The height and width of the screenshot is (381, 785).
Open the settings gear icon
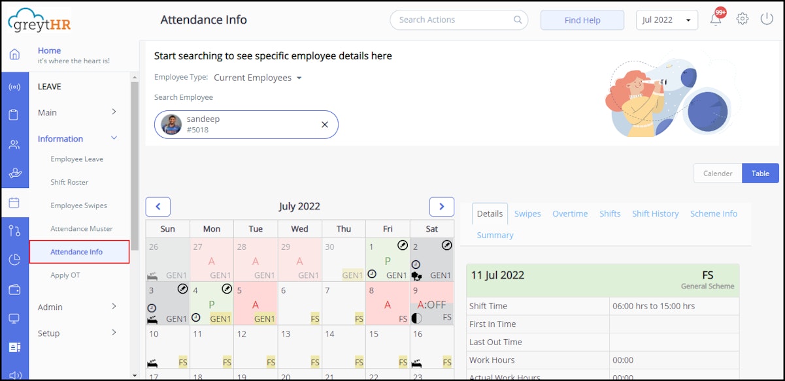(x=742, y=18)
